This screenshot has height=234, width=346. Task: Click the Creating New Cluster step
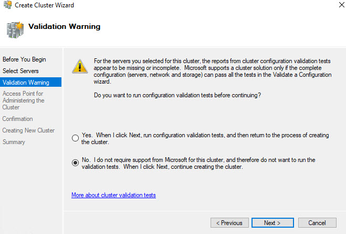click(x=28, y=130)
